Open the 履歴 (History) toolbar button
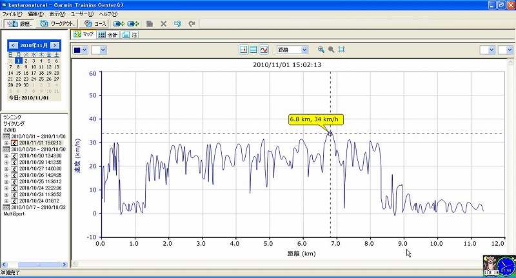Image resolution: width=516 pixels, height=278 pixels. tap(20, 24)
